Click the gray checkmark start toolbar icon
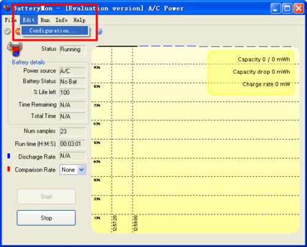Image resolution: width=307 pixels, height=247 pixels. [x=7, y=31]
